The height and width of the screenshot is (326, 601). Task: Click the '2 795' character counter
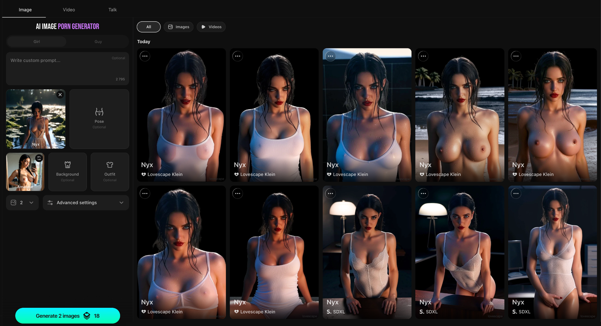tap(120, 79)
